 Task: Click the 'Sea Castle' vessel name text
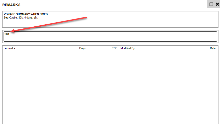click(10, 18)
